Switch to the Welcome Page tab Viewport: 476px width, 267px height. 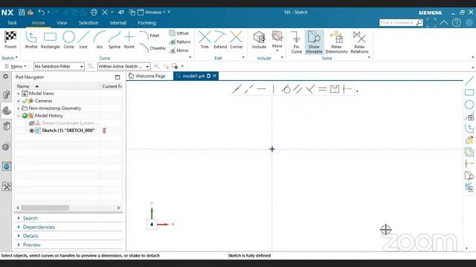147,76
